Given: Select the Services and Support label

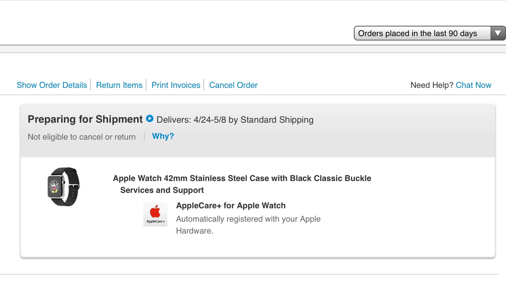Looking at the screenshot, I should click(x=162, y=190).
